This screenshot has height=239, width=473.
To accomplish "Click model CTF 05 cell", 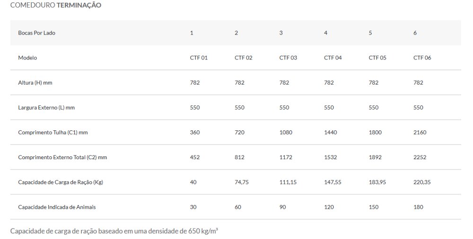I will click(x=377, y=58).
